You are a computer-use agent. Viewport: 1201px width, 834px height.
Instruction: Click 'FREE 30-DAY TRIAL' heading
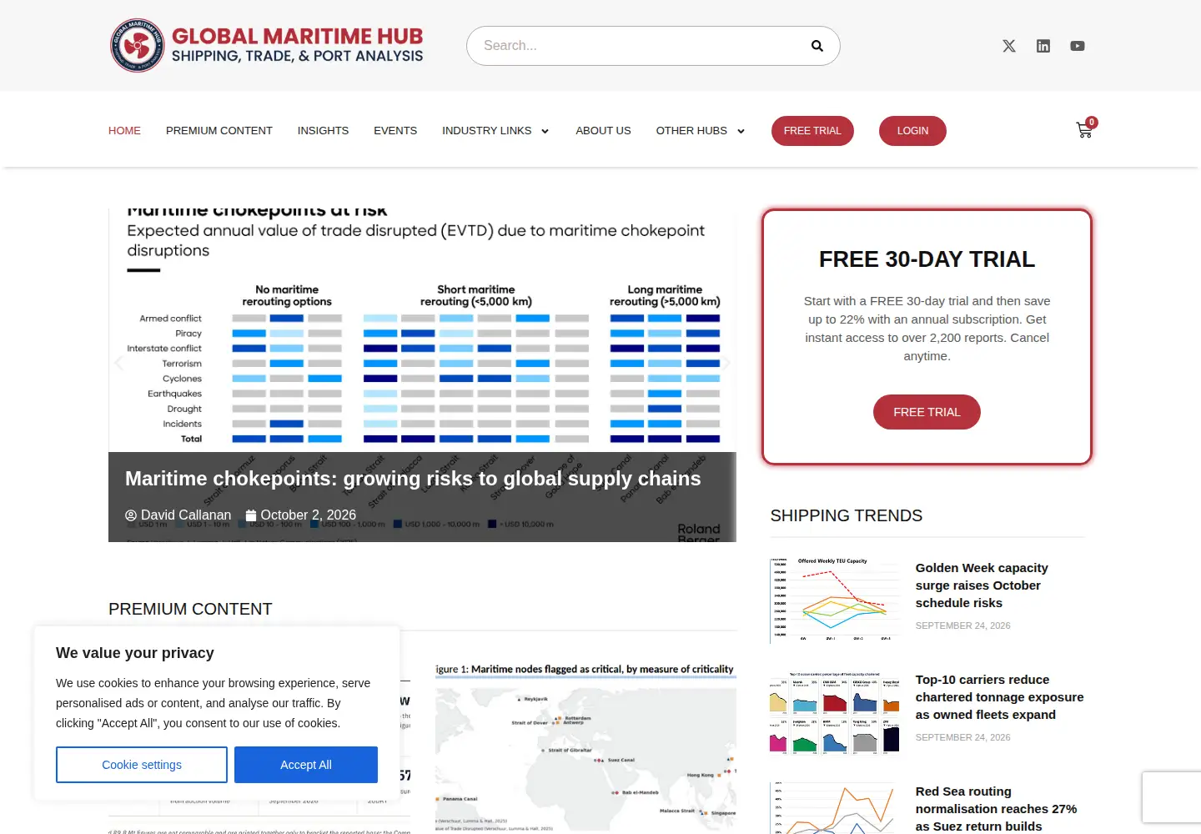927,259
